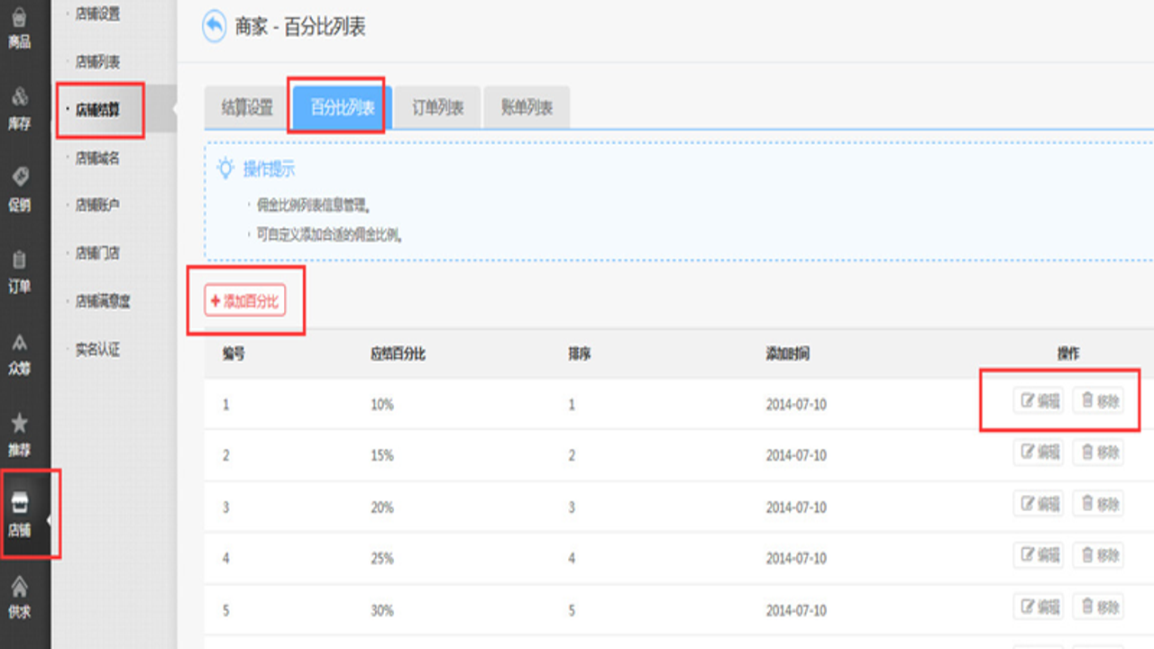Open 实名认证 in the submenu
Image resolution: width=1154 pixels, height=649 pixels.
[x=97, y=350]
